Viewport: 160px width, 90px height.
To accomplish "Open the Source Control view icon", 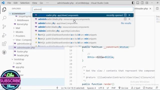I will coord(4,27).
